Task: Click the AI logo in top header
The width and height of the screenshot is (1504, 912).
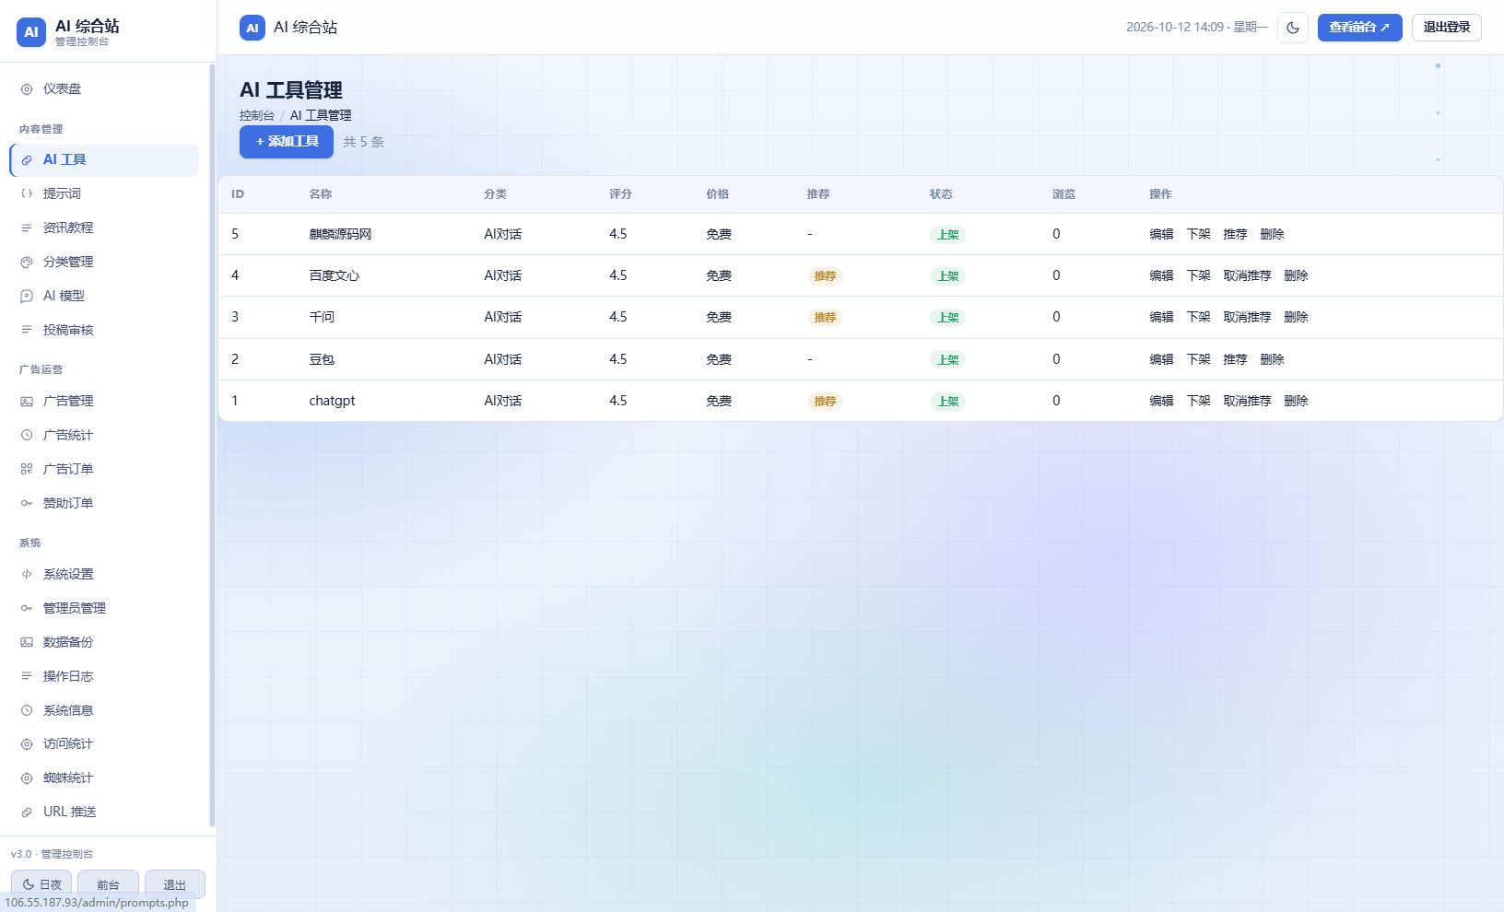Action: pyautogui.click(x=253, y=28)
